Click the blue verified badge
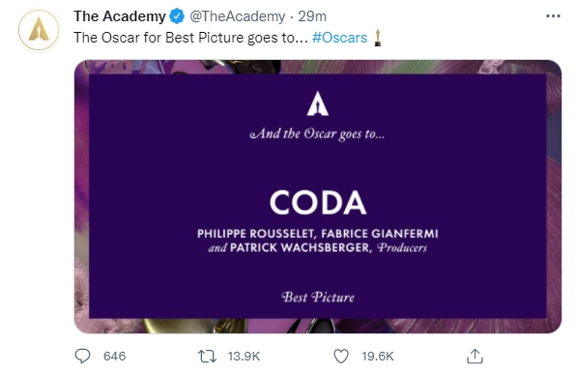577x373 pixels. 177,16
